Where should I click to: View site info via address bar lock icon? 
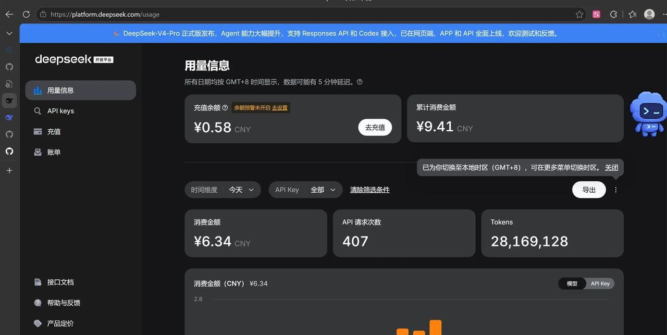tap(43, 15)
